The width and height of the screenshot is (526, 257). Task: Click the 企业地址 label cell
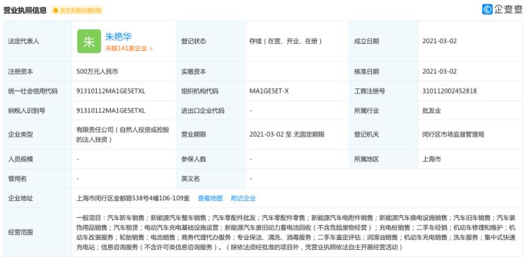(37, 198)
